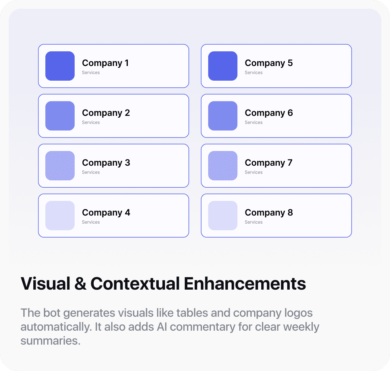390x371 pixels.
Task: Select the Company 1 title text
Action: [x=105, y=63]
